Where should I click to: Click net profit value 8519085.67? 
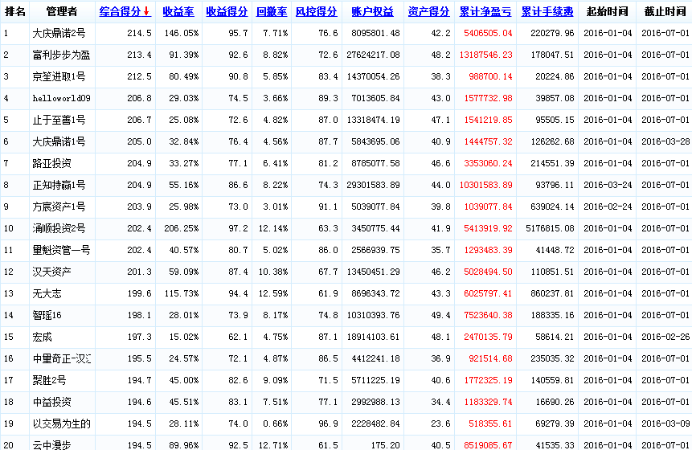coord(488,445)
